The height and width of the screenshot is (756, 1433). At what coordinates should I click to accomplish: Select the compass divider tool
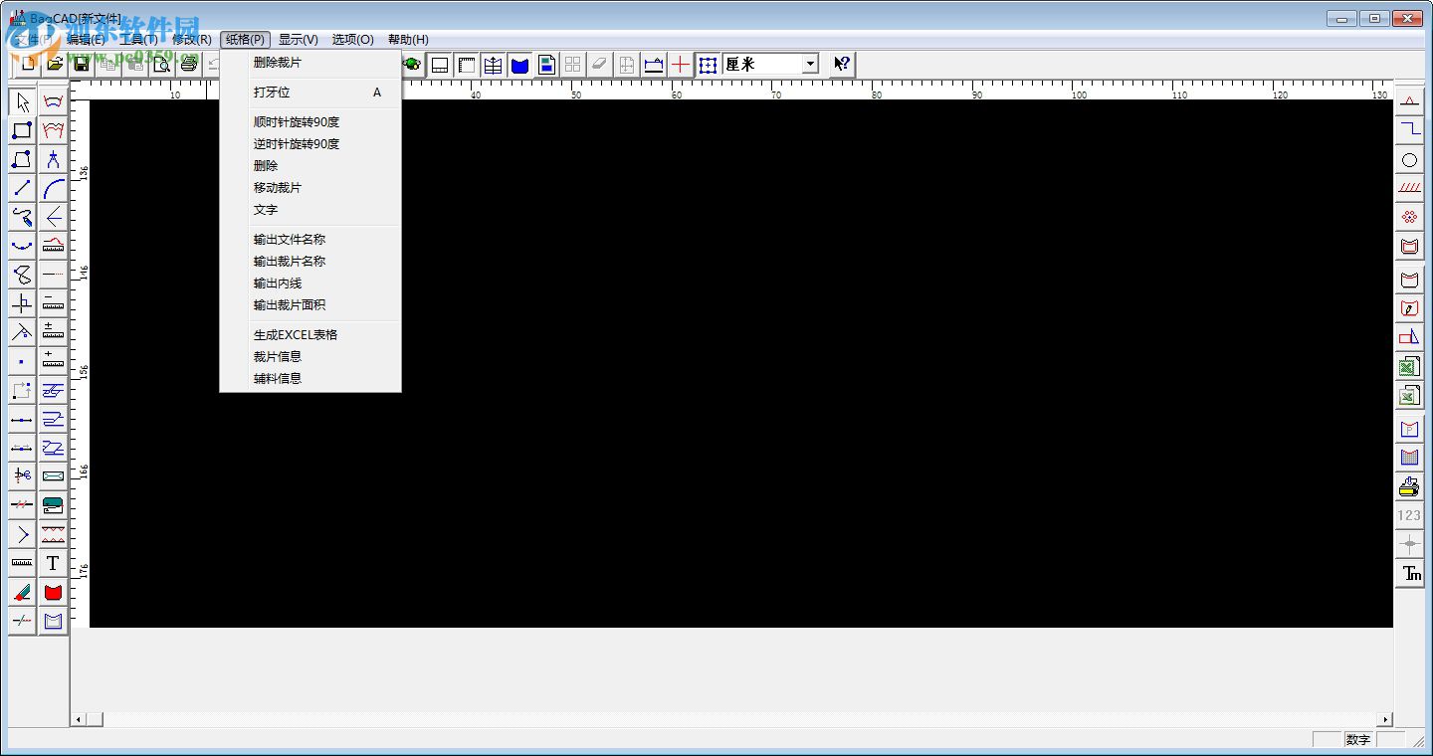tap(53, 159)
